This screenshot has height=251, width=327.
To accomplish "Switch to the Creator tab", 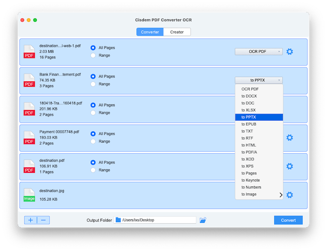I will 177,32.
